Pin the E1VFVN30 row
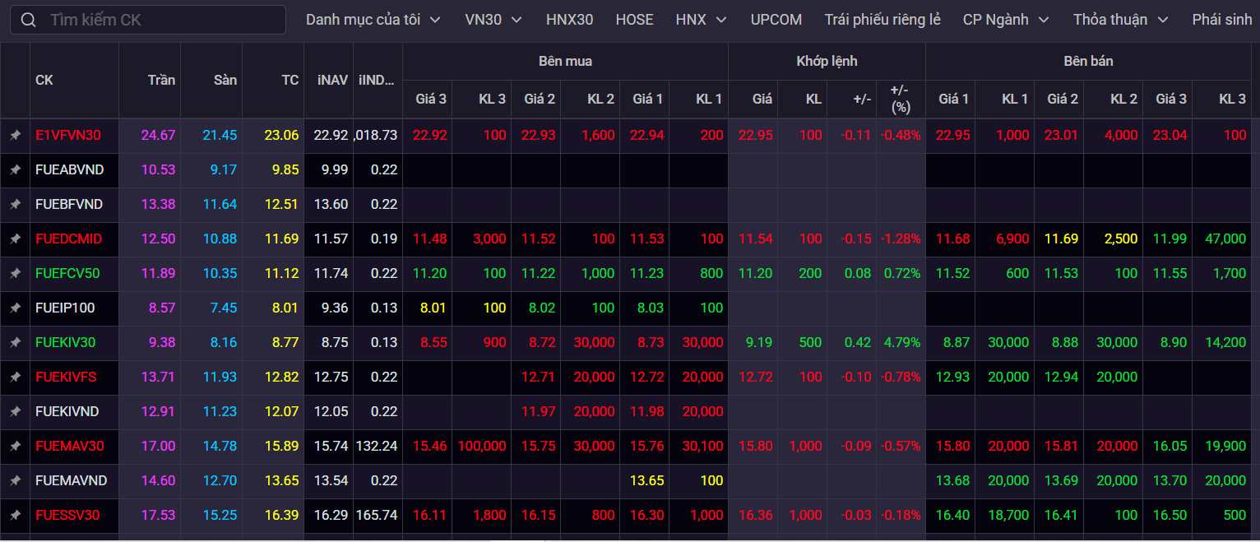This screenshot has height=542, width=1260. 15,136
